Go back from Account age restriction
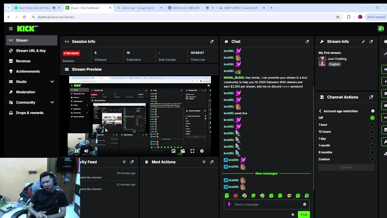 tap(320, 111)
